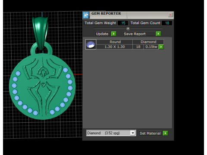Image resolution: width=207 pixels, height=155 pixels.
Task: Click the Save Report button
Action: [139, 34]
